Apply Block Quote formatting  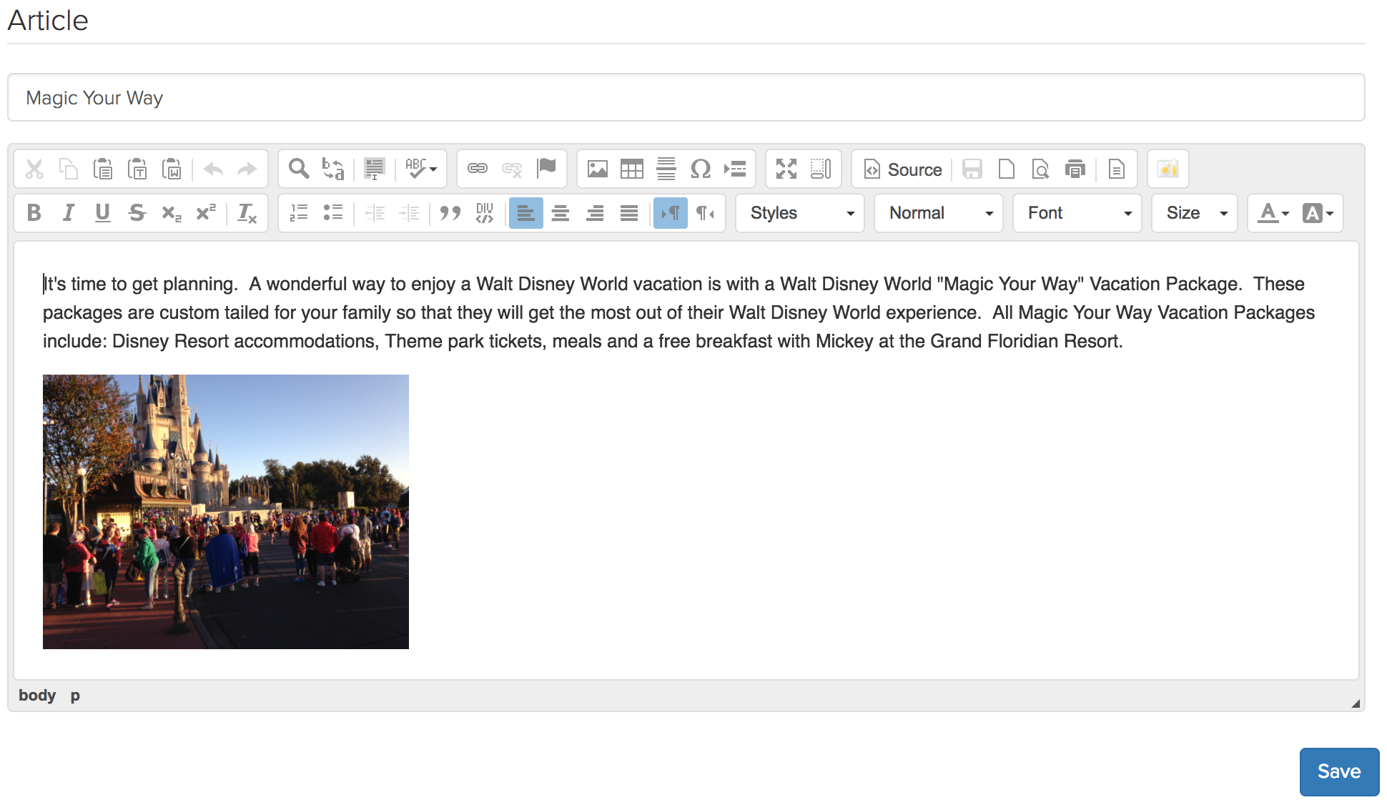450,213
